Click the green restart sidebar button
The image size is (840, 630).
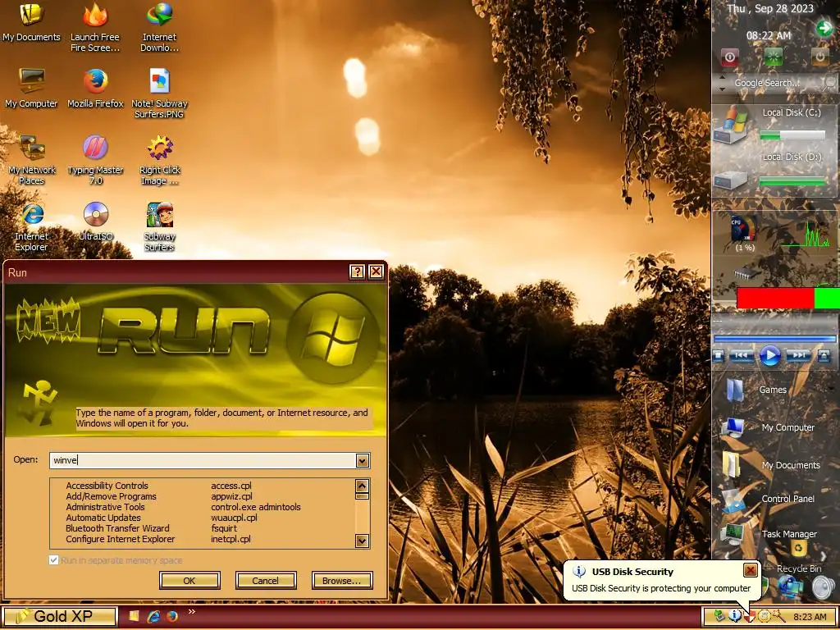pyautogui.click(x=773, y=57)
